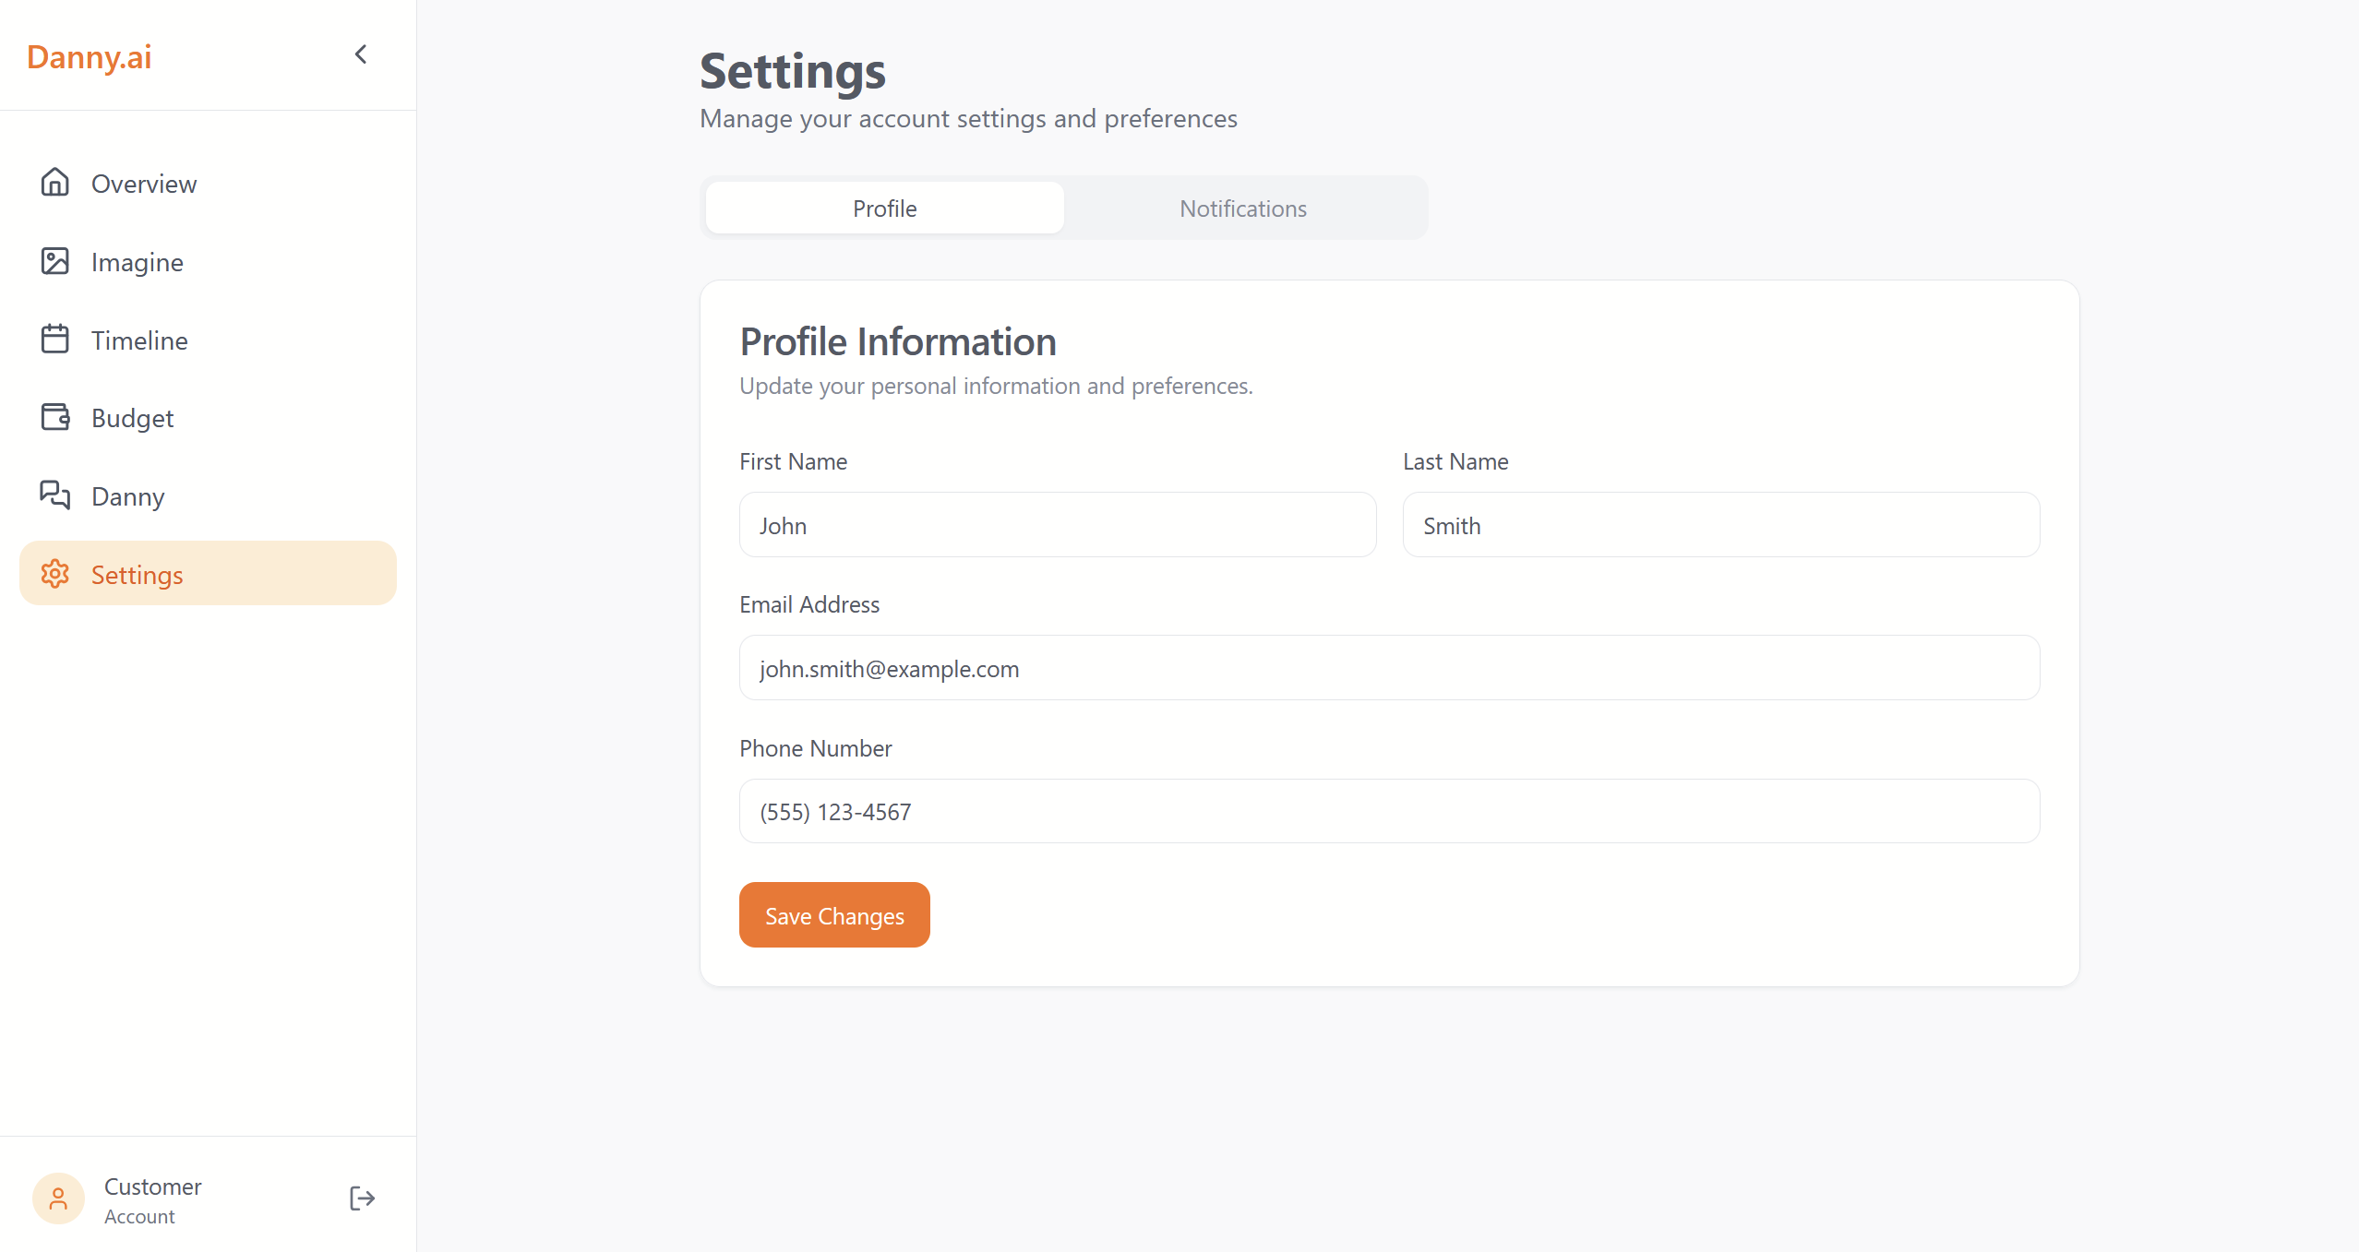
Task: Open the Danny.ai logo link
Action: pyautogui.click(x=90, y=57)
